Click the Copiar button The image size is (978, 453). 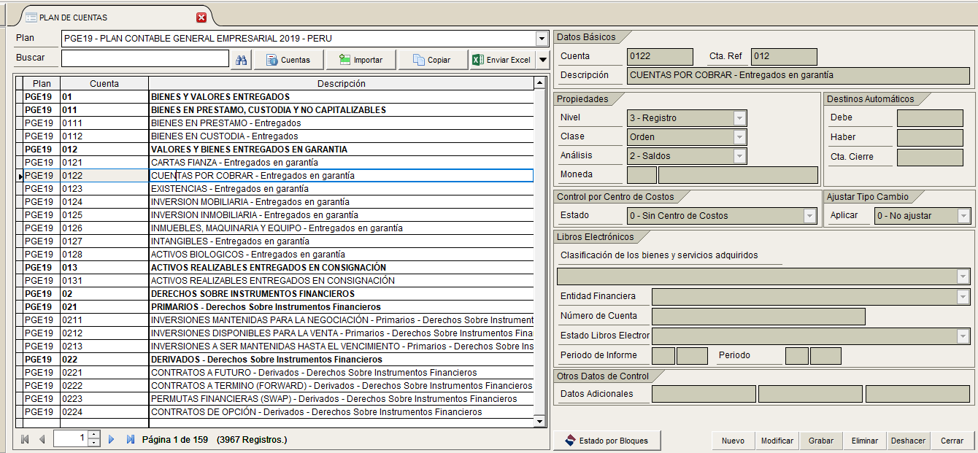[x=431, y=60]
